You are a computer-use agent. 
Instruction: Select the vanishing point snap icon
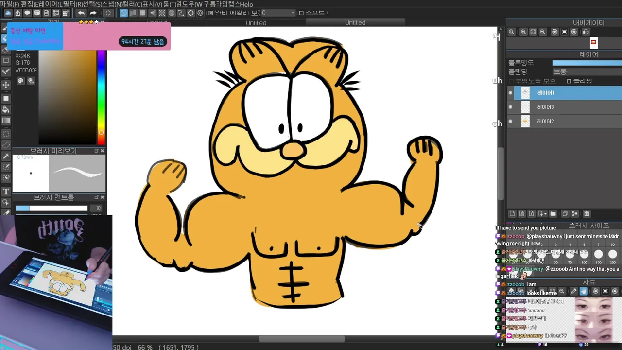(x=153, y=13)
